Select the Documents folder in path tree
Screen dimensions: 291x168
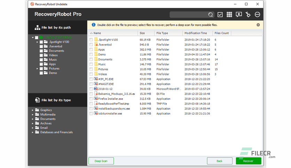click(56, 51)
